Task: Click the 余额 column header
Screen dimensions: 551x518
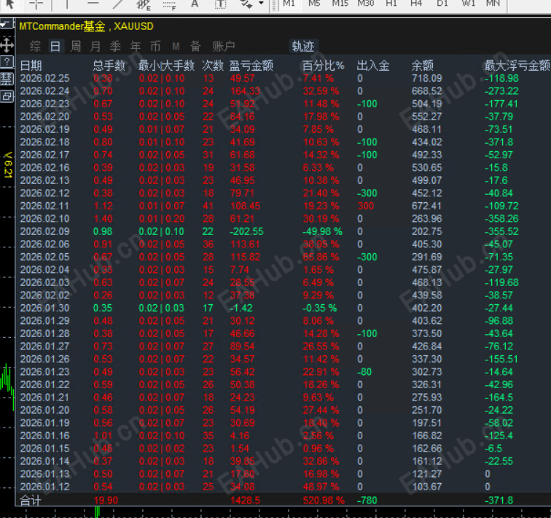Action: coord(423,66)
